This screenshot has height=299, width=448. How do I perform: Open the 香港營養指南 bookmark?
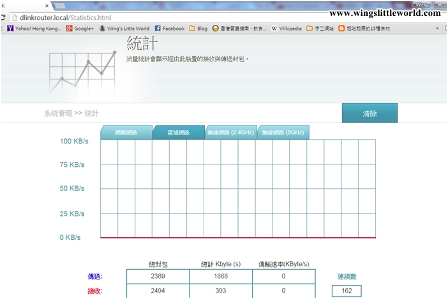pos(241,29)
